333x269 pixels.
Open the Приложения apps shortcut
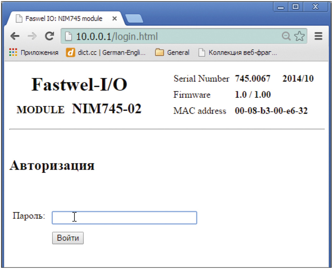click(x=34, y=53)
